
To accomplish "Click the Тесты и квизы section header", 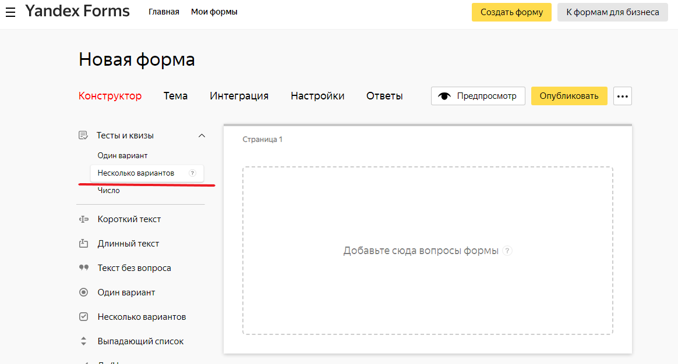I will (x=142, y=135).
